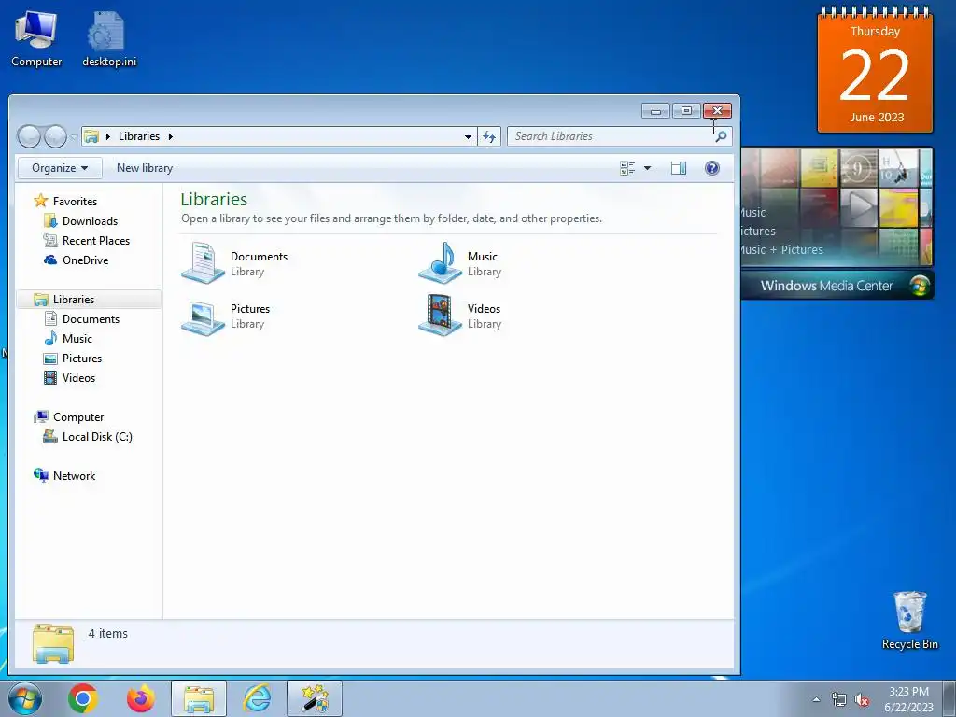Click Music + Pictures in Media Center gadget

point(780,250)
